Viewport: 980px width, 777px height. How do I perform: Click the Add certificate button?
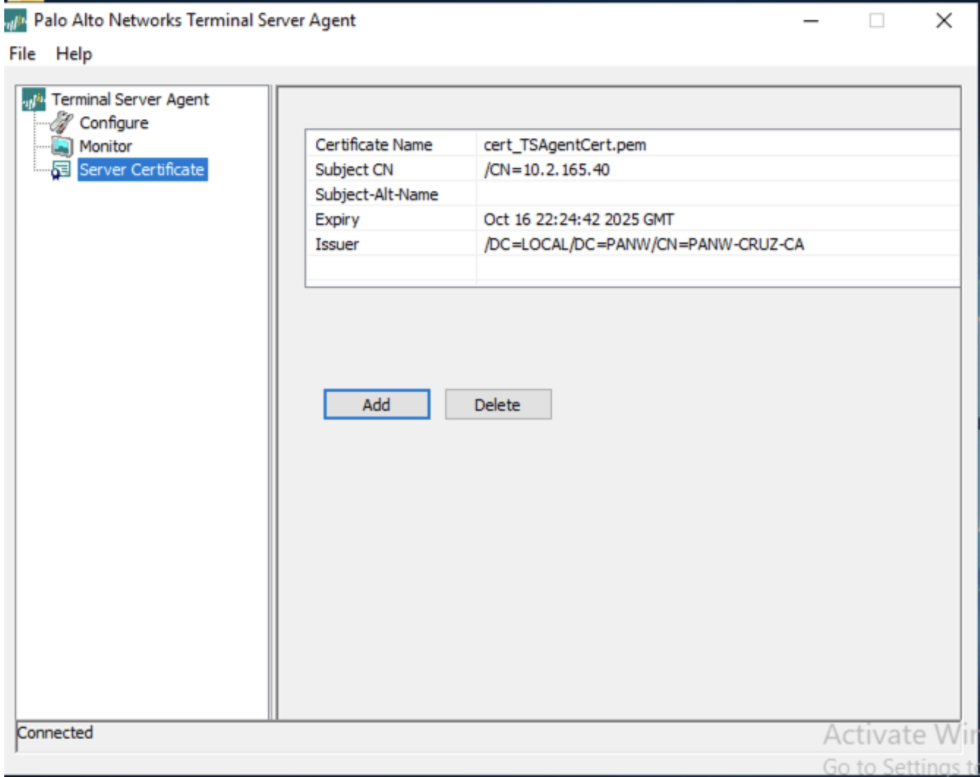tap(376, 404)
